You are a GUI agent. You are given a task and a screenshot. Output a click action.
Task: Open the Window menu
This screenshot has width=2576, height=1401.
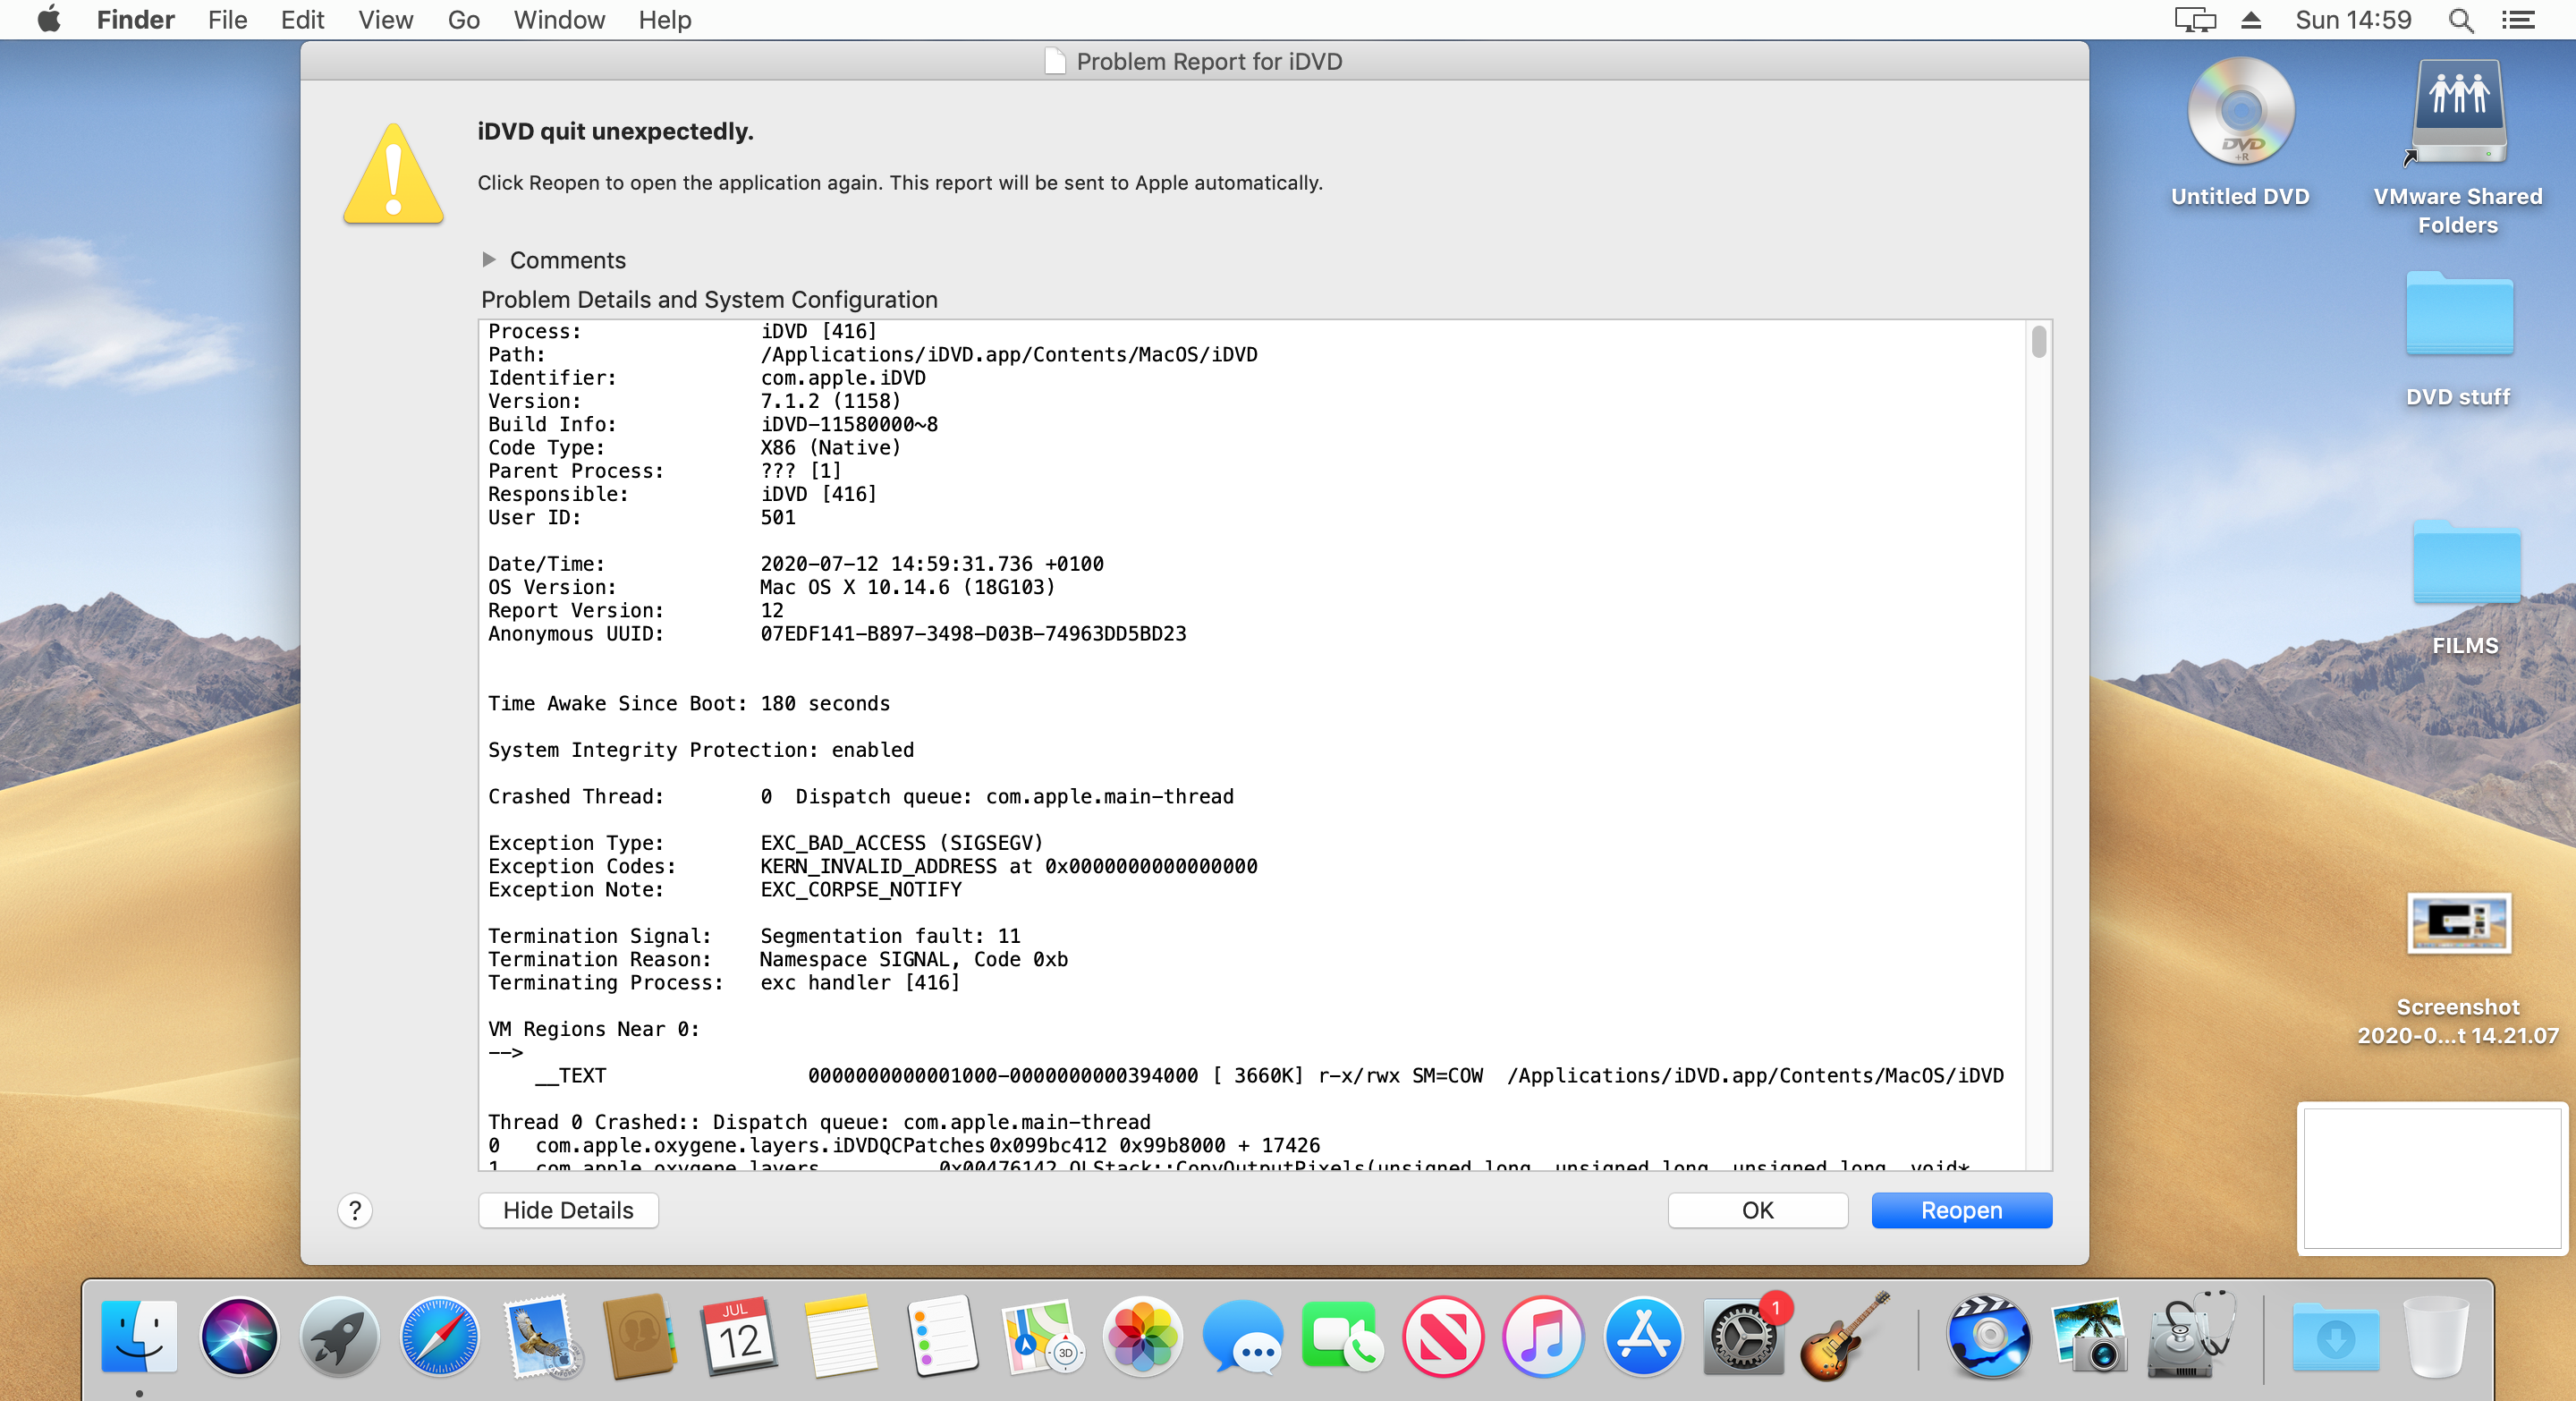pyautogui.click(x=558, y=20)
